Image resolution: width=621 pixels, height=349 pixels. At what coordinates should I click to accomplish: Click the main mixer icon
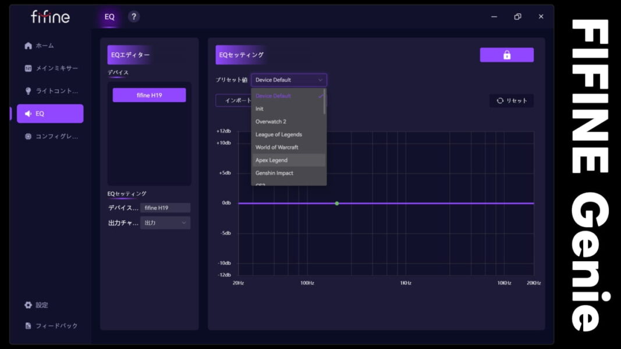tap(28, 69)
